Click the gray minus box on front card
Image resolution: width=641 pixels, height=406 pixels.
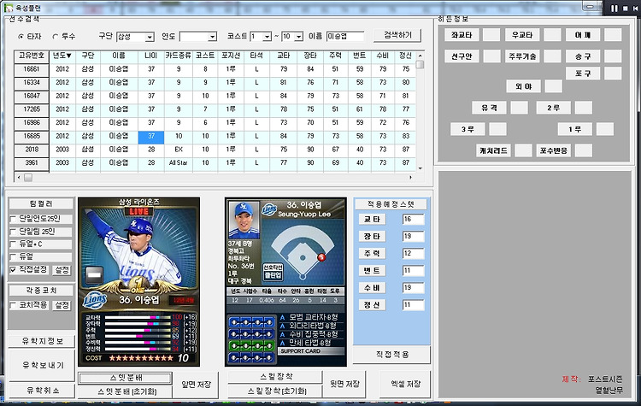[x=94, y=275]
